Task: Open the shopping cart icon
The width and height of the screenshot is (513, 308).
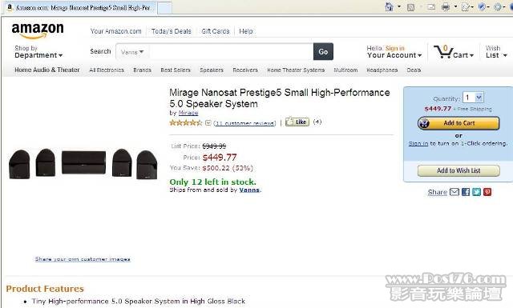Action: 443,52
